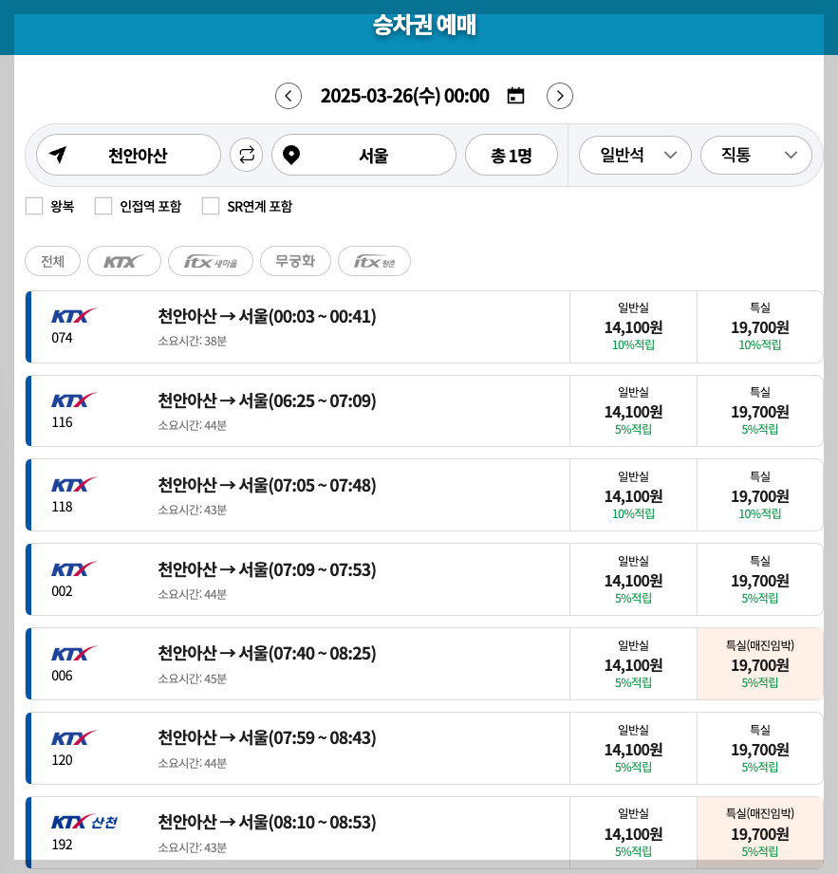
Task: Select 일반실 fare for train 074
Action: pyautogui.click(x=634, y=326)
